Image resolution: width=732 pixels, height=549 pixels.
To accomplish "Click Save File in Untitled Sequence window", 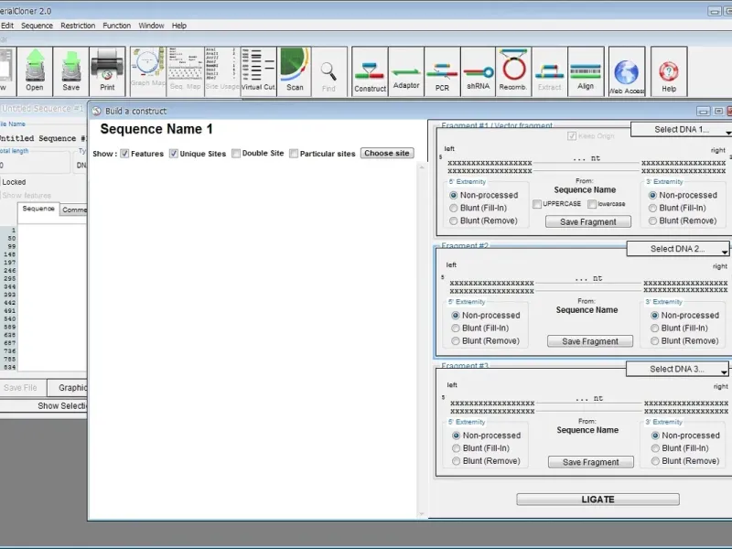I will click(20, 387).
